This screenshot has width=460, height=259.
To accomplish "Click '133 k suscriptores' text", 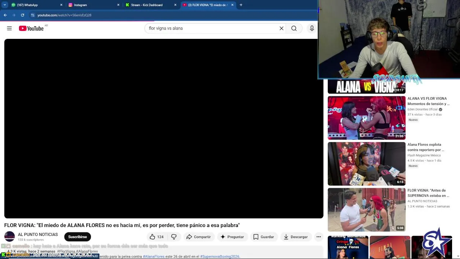I will pyautogui.click(x=31, y=240).
